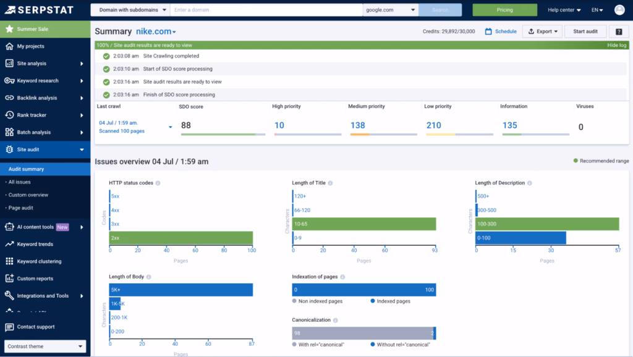The height and width of the screenshot is (357, 633).
Task: Click the question mark help button
Action: (x=618, y=31)
